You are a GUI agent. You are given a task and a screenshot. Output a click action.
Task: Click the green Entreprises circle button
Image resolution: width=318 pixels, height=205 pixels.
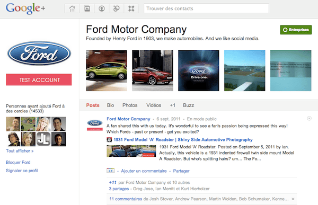(x=296, y=30)
